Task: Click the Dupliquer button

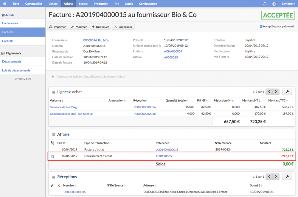Action: [x=100, y=27]
